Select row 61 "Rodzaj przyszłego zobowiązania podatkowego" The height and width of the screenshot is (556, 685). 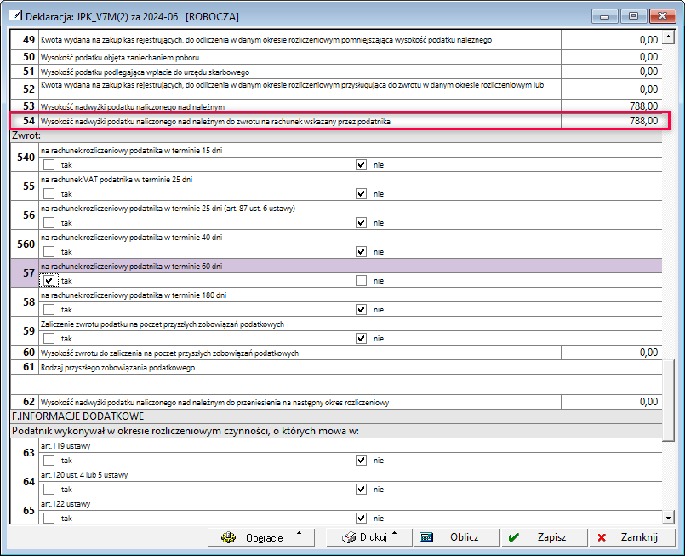point(118,368)
